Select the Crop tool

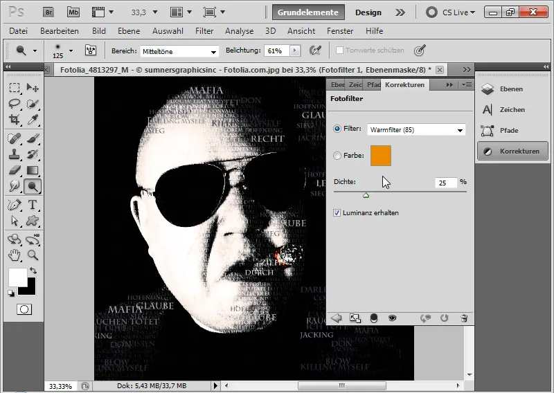15,120
